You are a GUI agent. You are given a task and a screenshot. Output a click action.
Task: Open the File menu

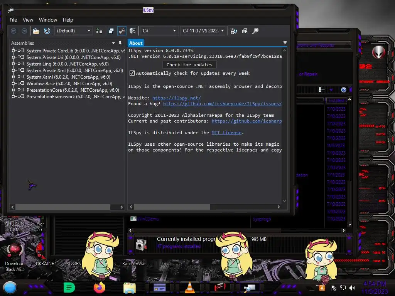click(13, 20)
